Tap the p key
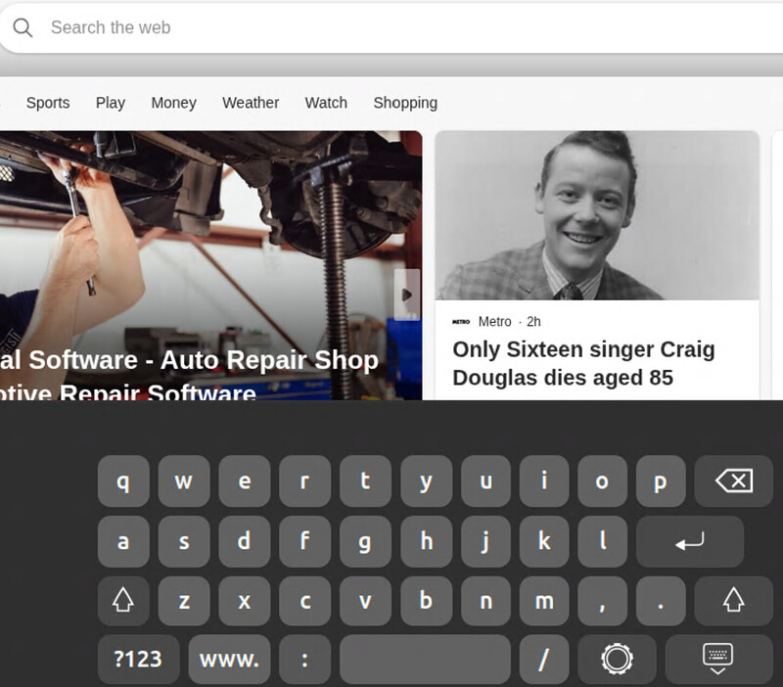Image resolution: width=783 pixels, height=687 pixels. pyautogui.click(x=661, y=481)
